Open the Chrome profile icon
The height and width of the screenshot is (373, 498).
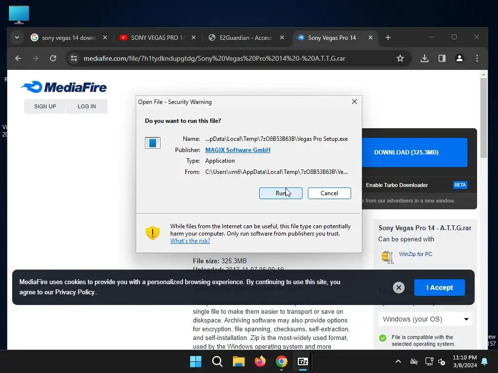459,58
